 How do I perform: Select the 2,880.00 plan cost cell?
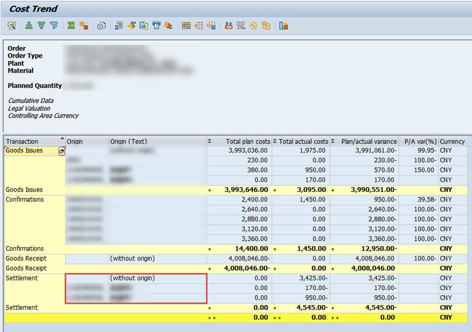[239, 219]
